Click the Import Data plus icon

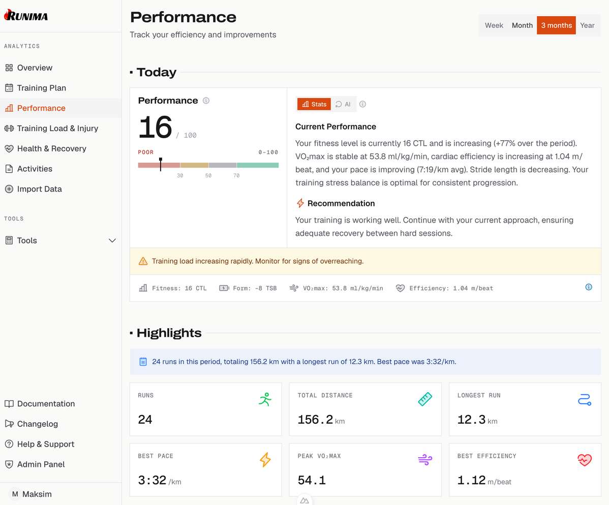[x=9, y=189]
